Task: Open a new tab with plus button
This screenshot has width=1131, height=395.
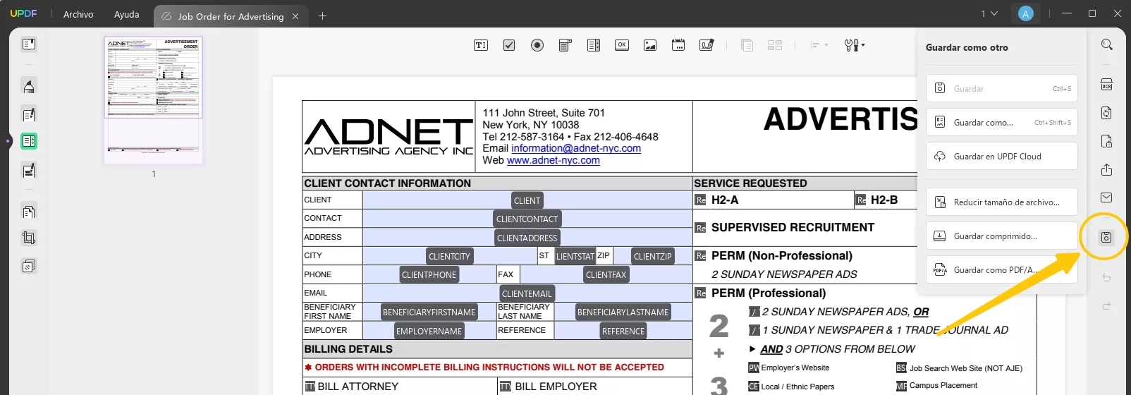Action: pyautogui.click(x=322, y=16)
